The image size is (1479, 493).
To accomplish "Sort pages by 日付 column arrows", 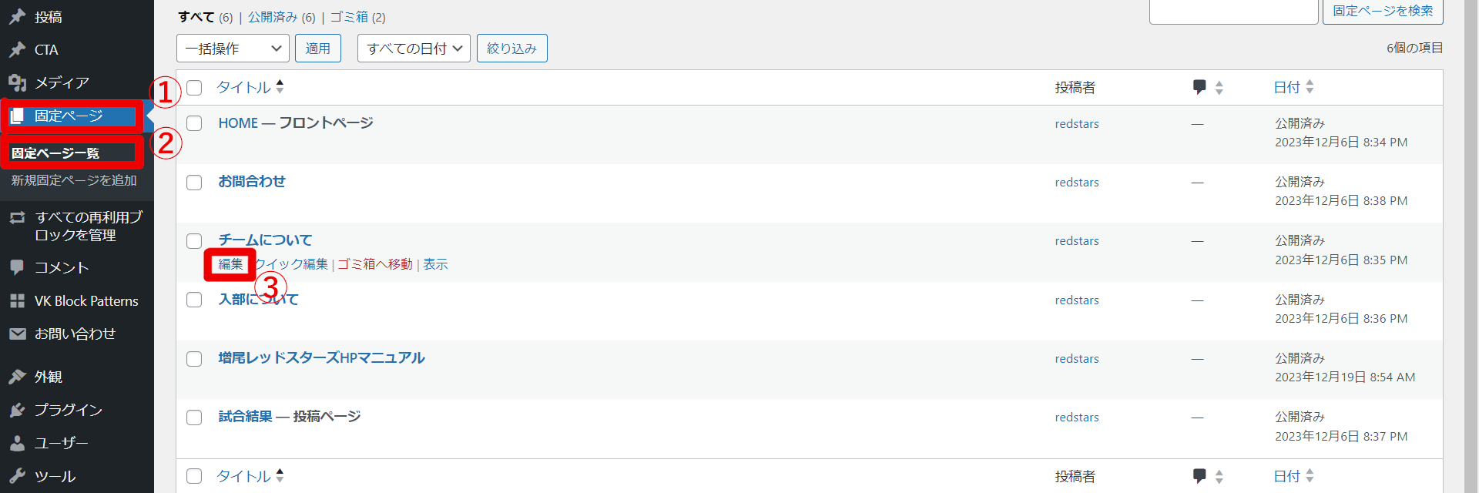I will click(x=1310, y=87).
